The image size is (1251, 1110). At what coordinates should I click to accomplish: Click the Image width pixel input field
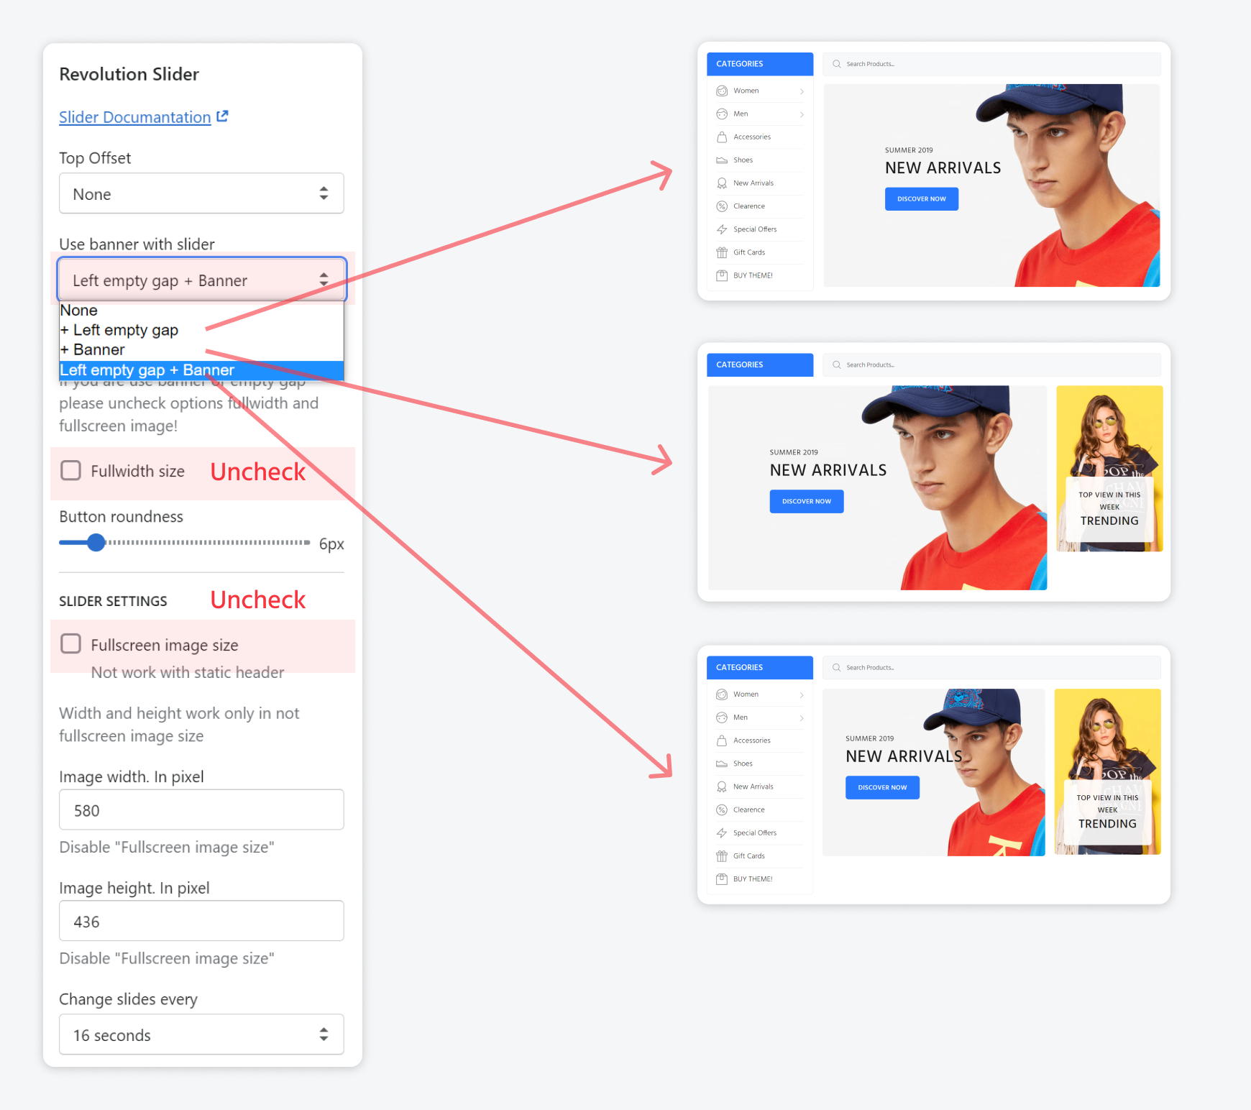point(201,810)
